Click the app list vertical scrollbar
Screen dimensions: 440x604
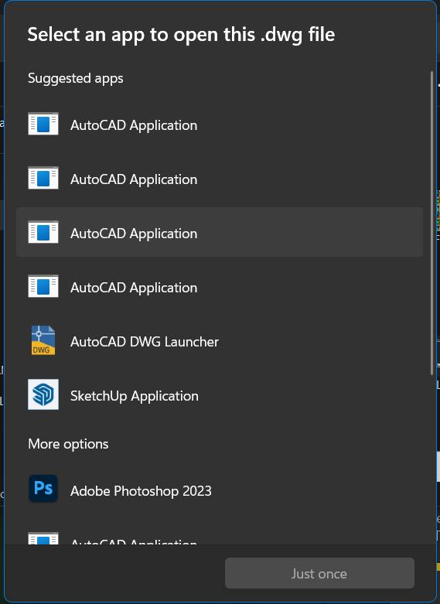coord(432,223)
